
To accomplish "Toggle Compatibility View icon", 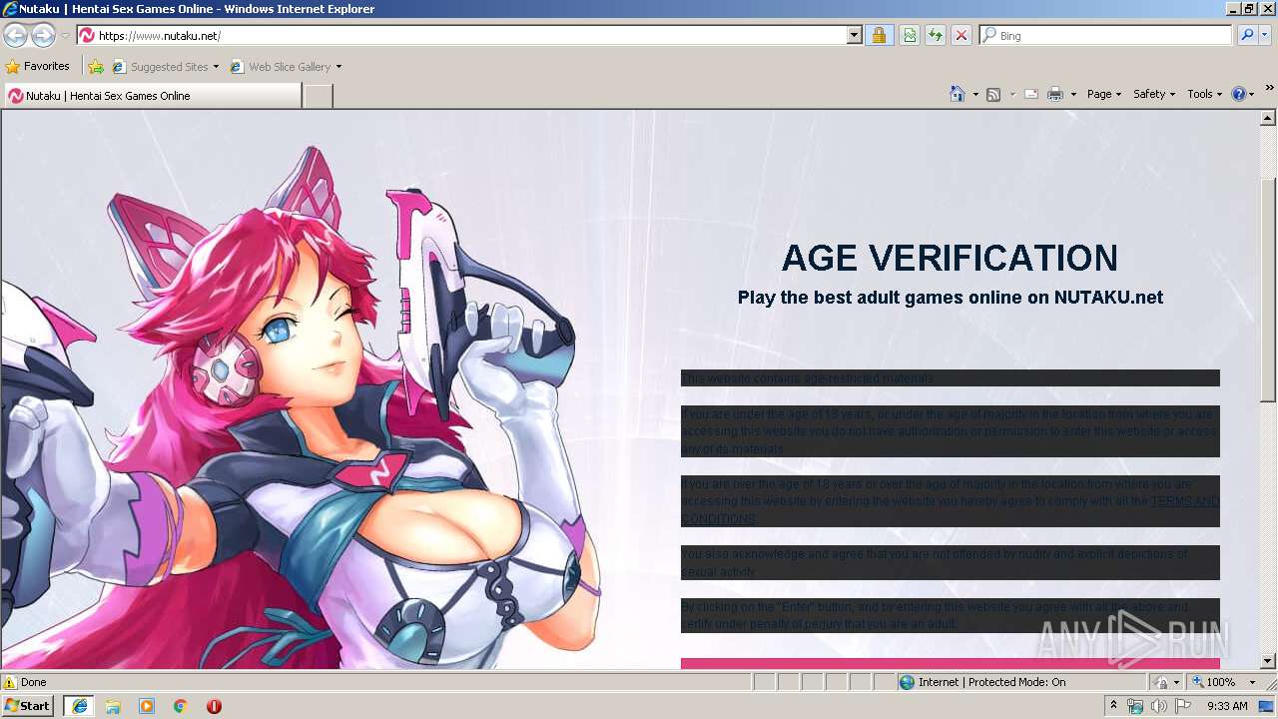I will [910, 35].
